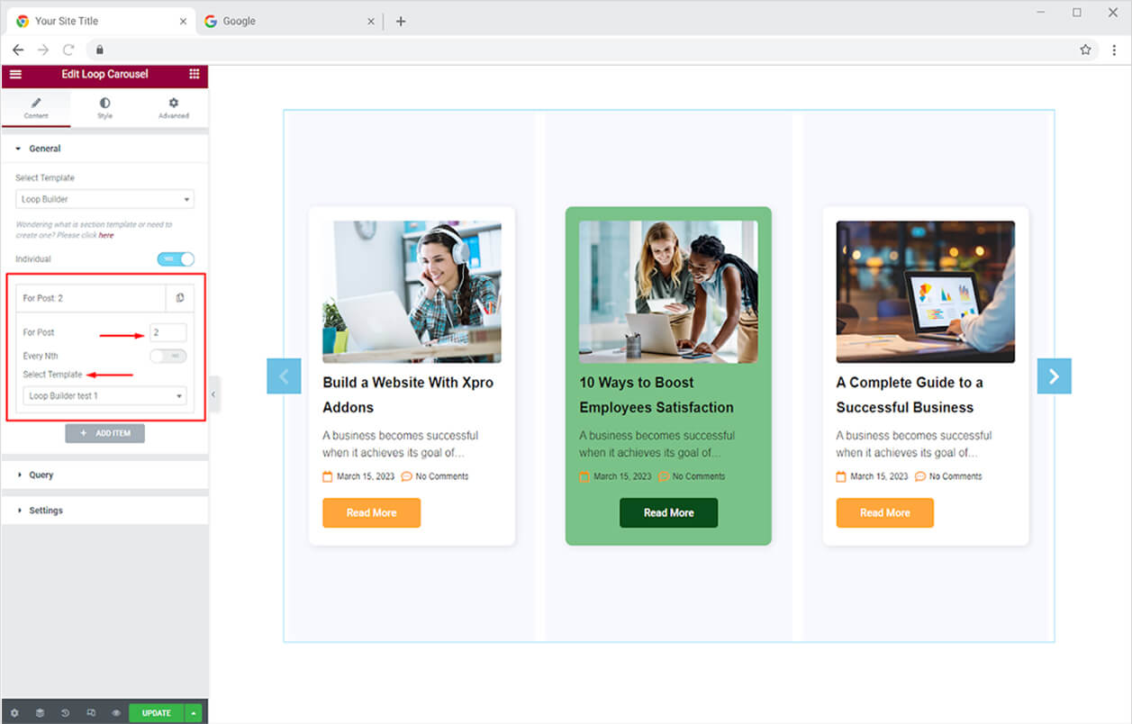Open the Elementor hamburger menu
This screenshot has width=1132, height=724.
[15, 74]
